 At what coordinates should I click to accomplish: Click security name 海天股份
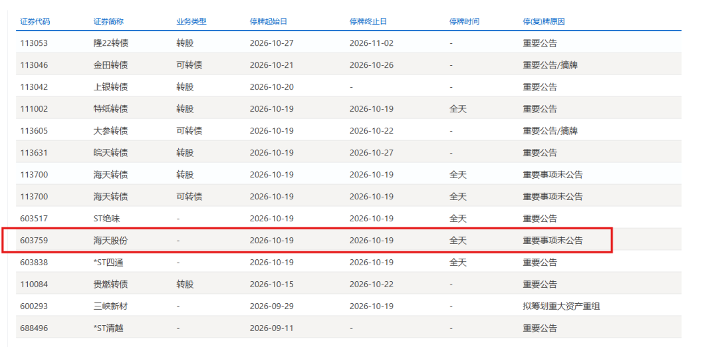(110, 241)
